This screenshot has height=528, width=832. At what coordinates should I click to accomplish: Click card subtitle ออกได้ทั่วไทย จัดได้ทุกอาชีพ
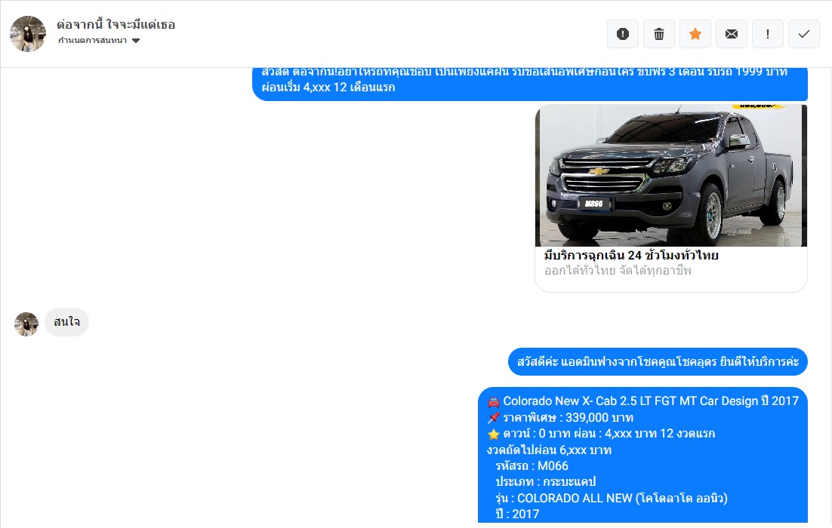pos(618,270)
